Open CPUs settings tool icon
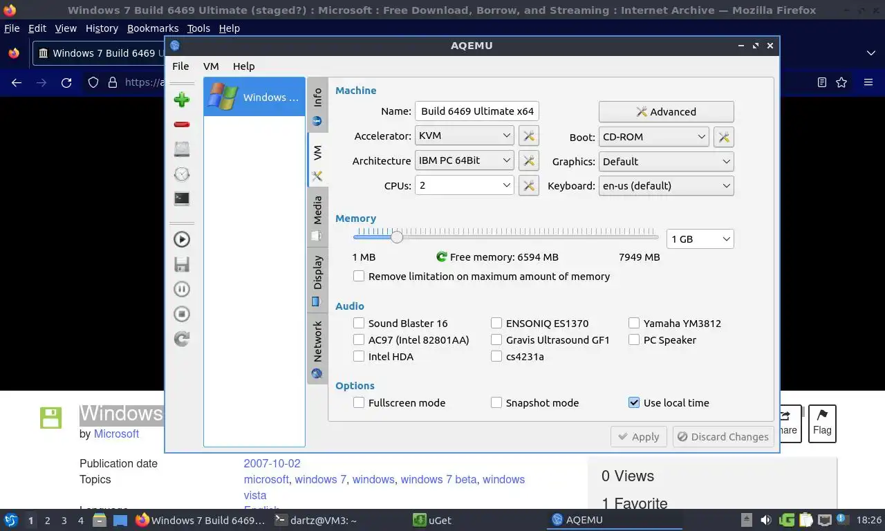This screenshot has height=531, width=885. 528,185
